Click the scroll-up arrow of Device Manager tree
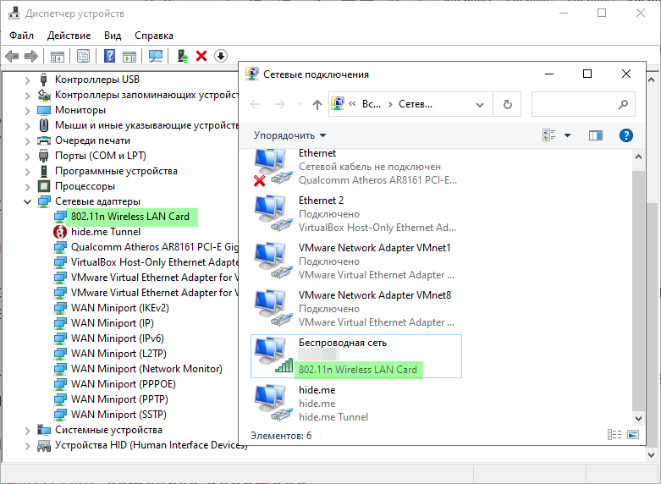Image resolution: width=661 pixels, height=484 pixels. (x=652, y=80)
